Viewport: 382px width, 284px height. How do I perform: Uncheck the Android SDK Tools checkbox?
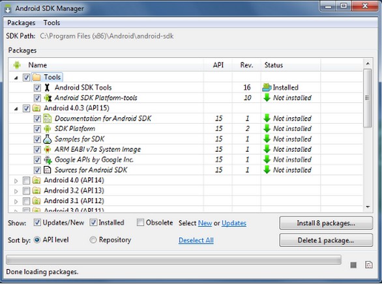[37, 87]
